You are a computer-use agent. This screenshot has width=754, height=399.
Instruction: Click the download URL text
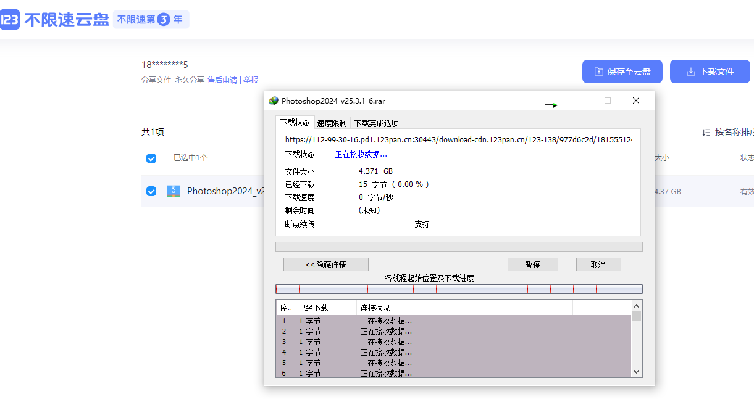pos(459,140)
